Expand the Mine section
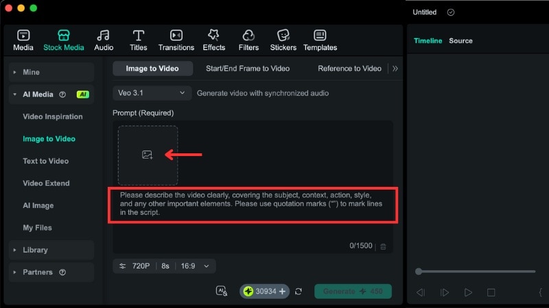 click(14, 73)
